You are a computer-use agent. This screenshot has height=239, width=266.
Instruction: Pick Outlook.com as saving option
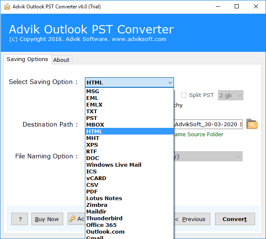click(x=129, y=231)
